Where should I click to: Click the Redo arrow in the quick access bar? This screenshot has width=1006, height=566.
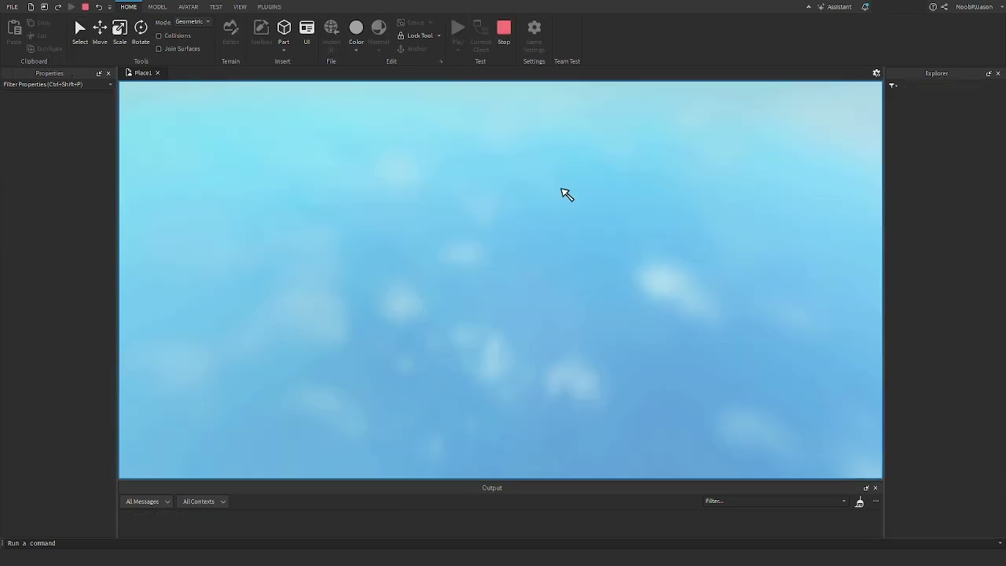pyautogui.click(x=58, y=7)
